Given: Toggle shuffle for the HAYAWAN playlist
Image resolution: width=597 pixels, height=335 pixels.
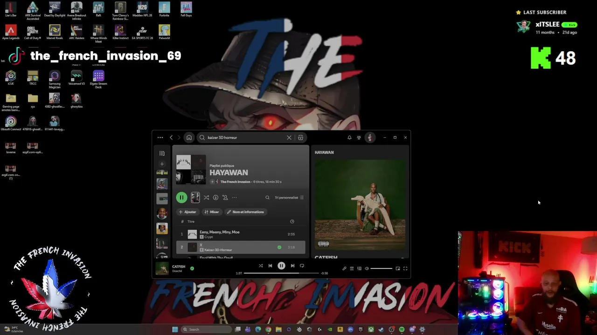Looking at the screenshot, I should (x=206, y=198).
